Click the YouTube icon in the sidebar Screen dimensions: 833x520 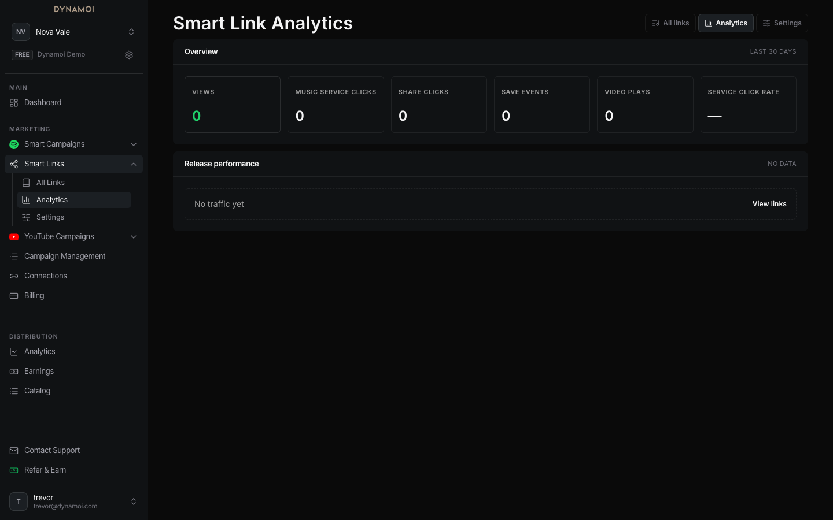(x=14, y=237)
